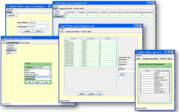Select the 'Participant4' user row
The height and width of the screenshot is (112, 179).
[91, 55]
